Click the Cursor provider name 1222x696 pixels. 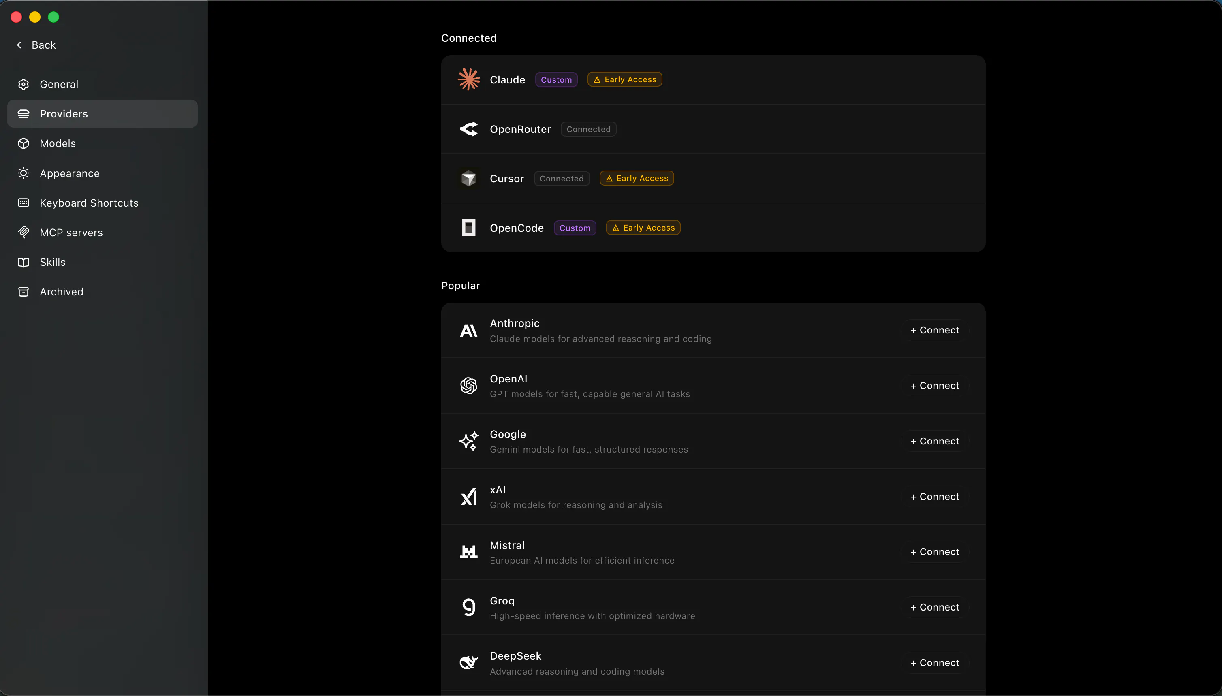click(x=507, y=178)
